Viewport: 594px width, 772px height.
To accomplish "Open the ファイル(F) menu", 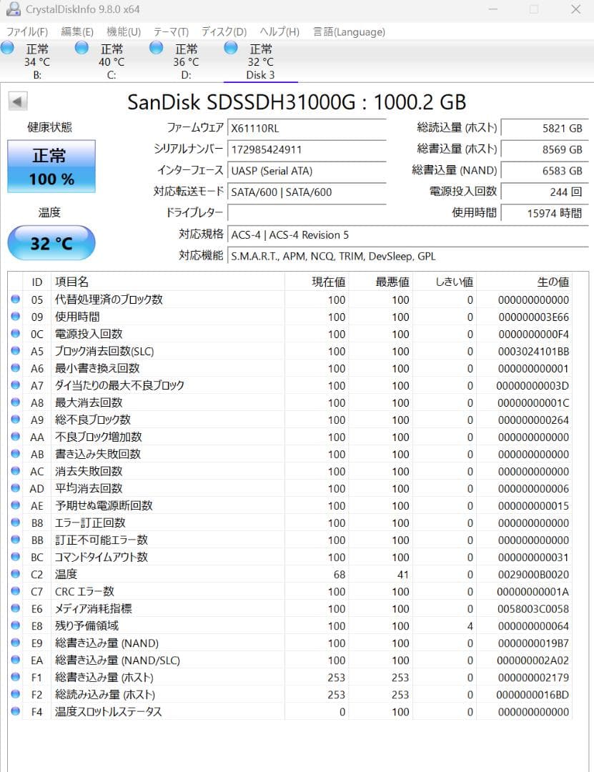I will click(x=27, y=32).
